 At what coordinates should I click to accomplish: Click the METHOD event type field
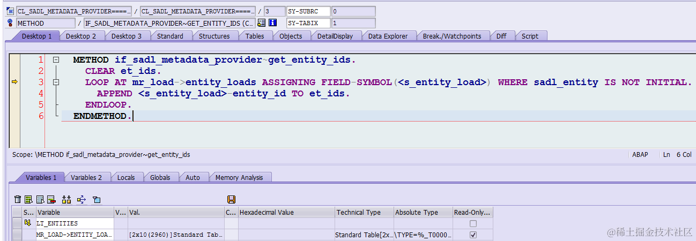pos(46,23)
